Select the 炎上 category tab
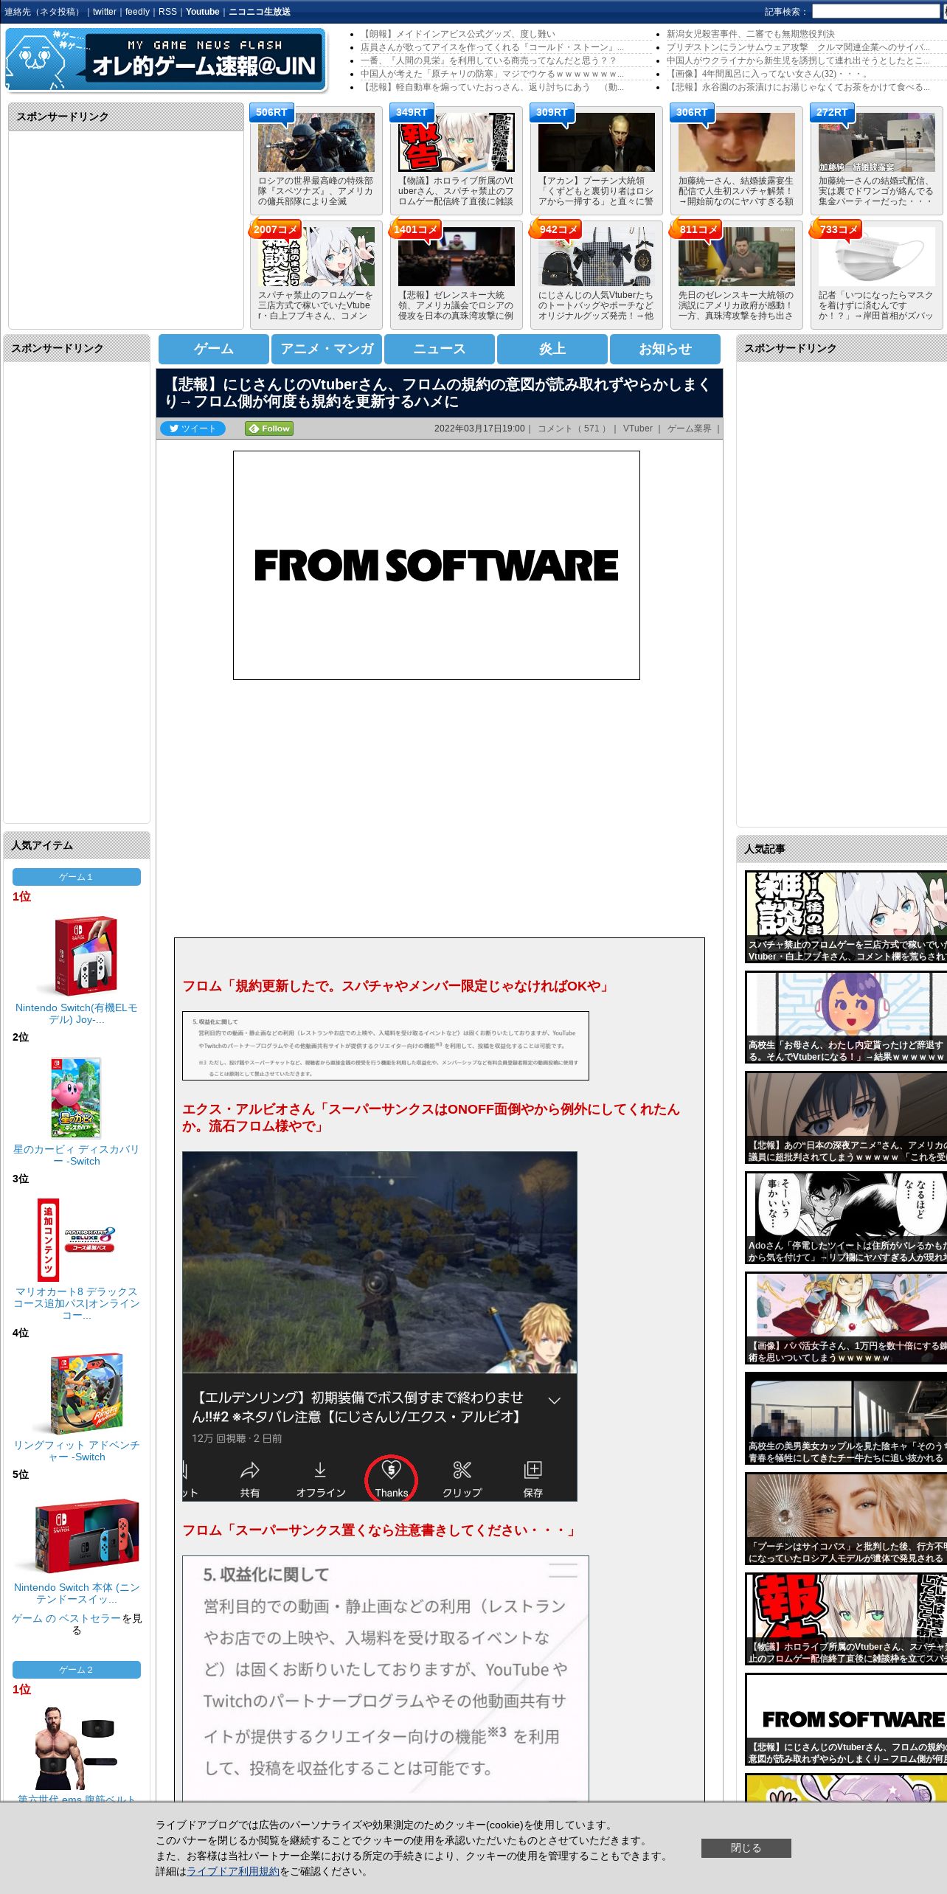This screenshot has height=1894, width=947. coord(552,349)
